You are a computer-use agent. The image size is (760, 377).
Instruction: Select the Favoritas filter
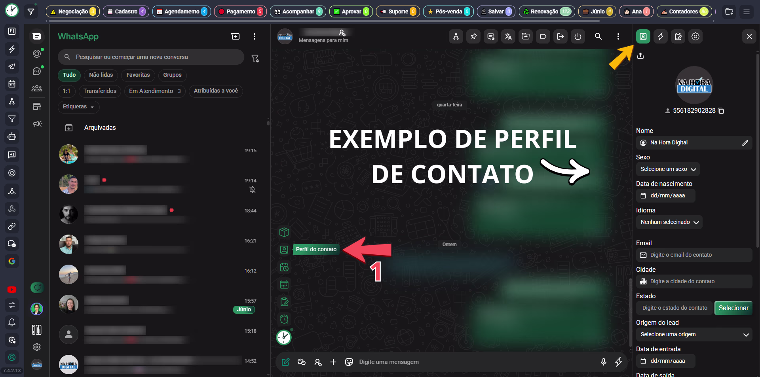click(138, 75)
